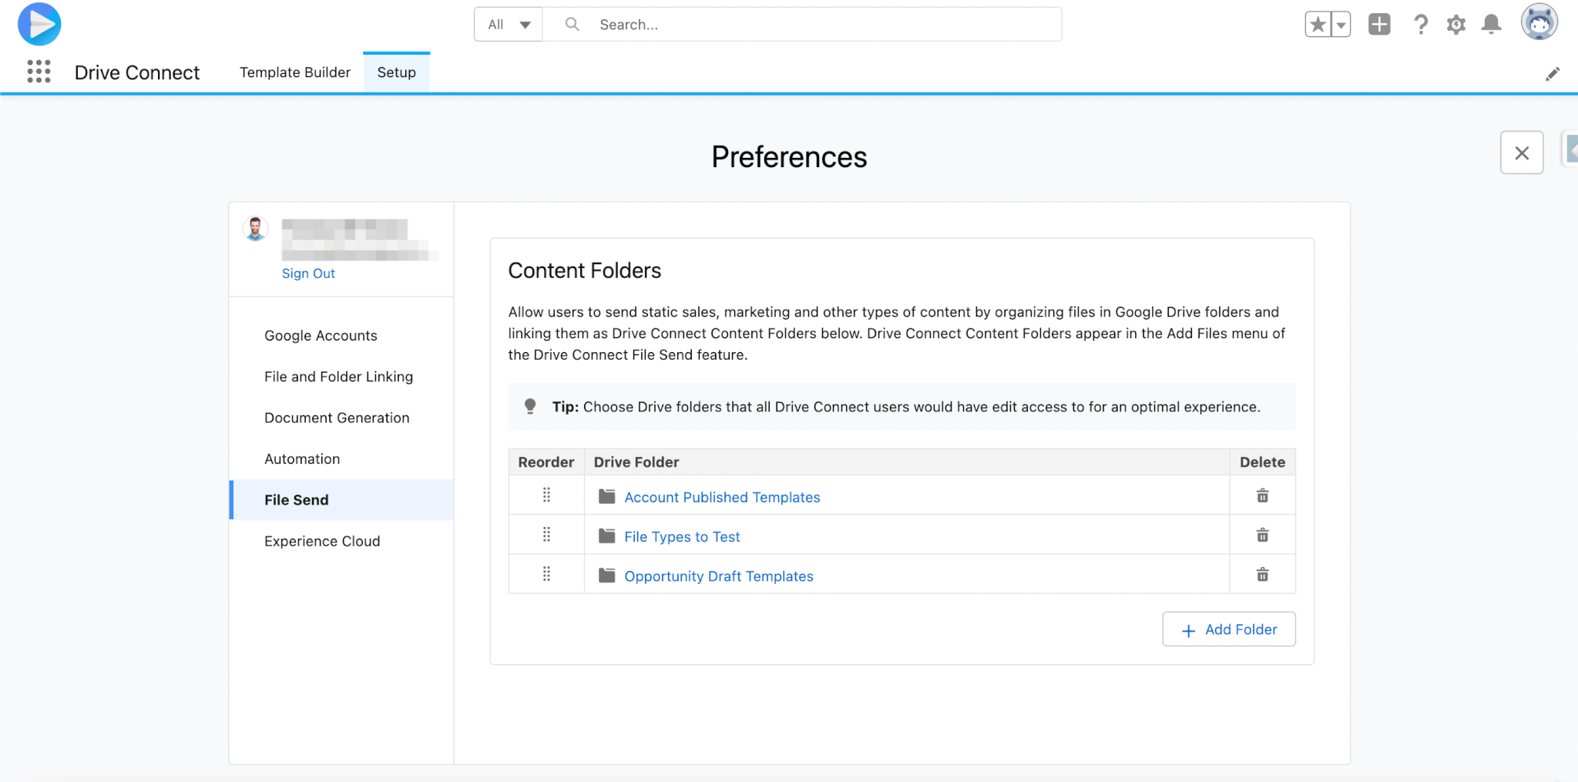Click the pencil edit navigation icon

pyautogui.click(x=1553, y=74)
